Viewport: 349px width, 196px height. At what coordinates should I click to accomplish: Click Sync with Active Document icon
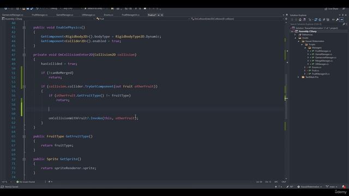pyautogui.click(x=316, y=20)
